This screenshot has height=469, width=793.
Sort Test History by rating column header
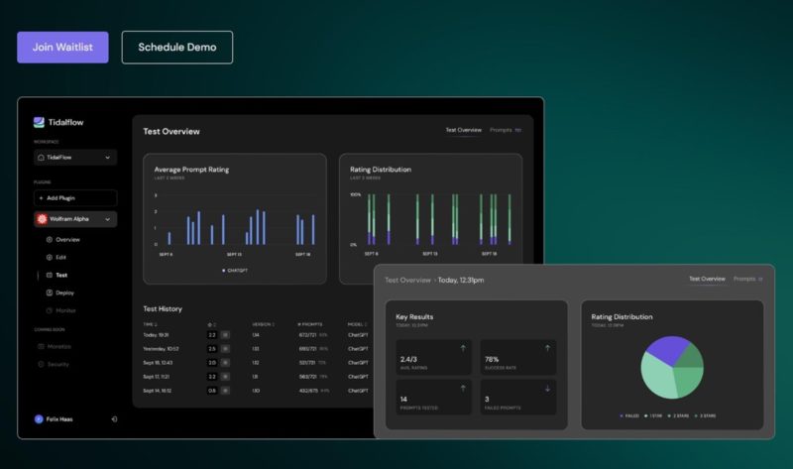(x=212, y=324)
